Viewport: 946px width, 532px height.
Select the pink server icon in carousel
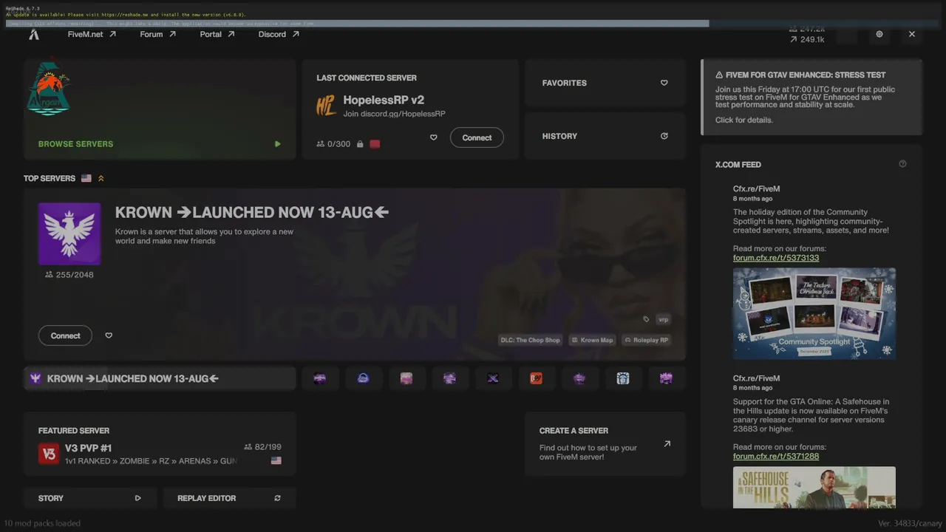(x=406, y=378)
